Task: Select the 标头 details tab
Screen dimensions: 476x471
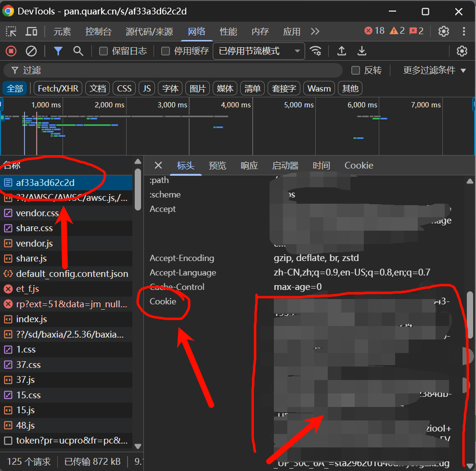Action: coord(186,166)
